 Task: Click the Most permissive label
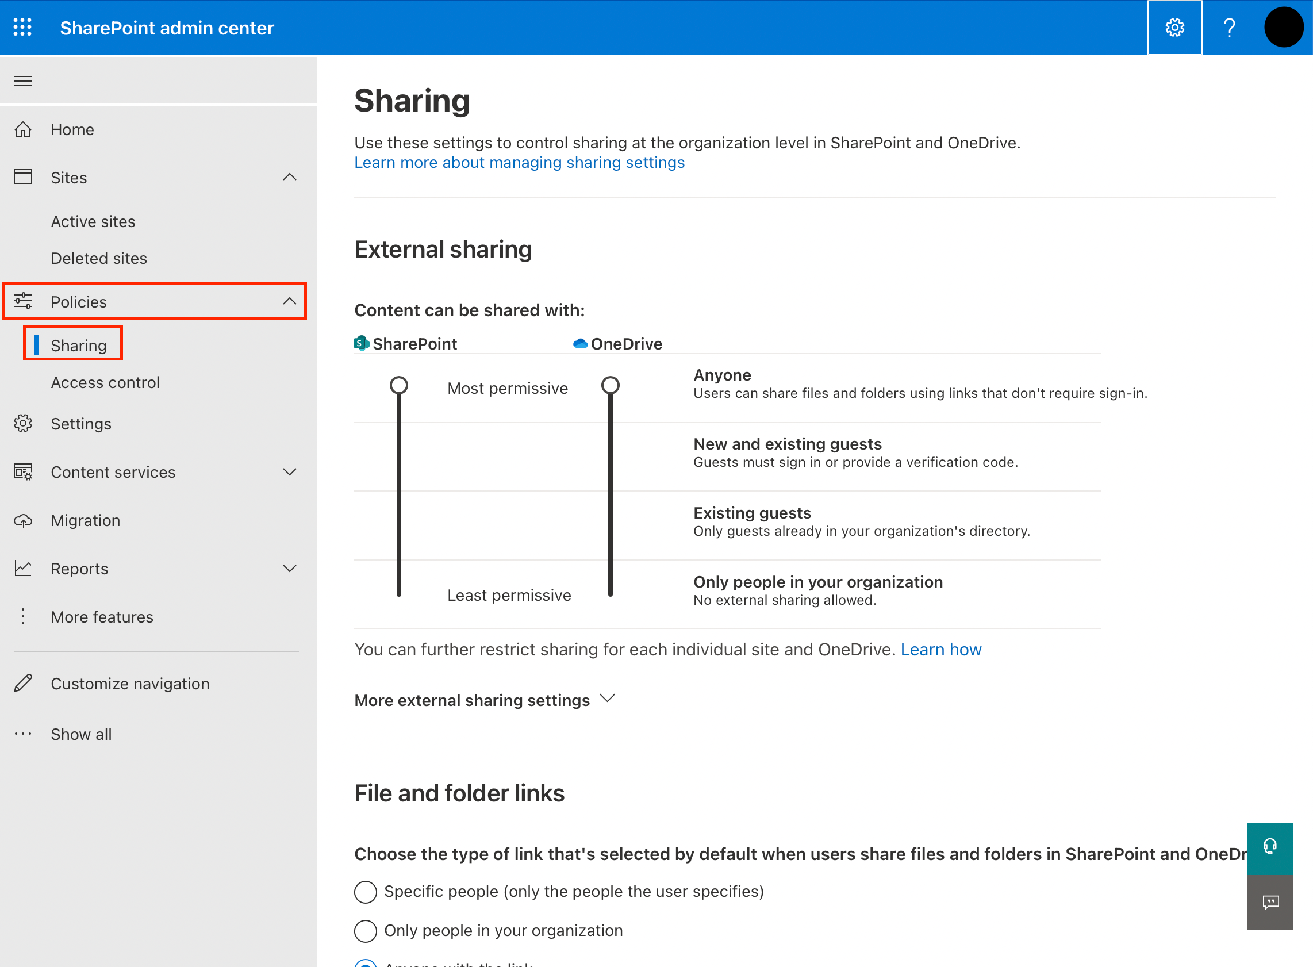(x=508, y=388)
